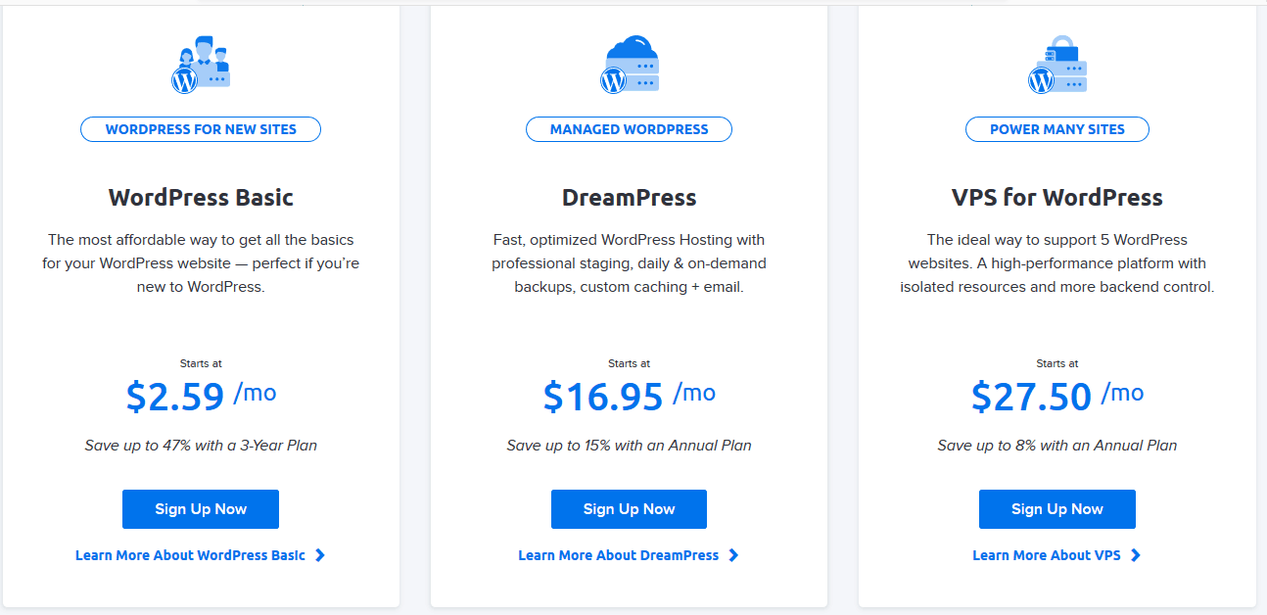Click the $27.50 price for VPS

click(1032, 397)
